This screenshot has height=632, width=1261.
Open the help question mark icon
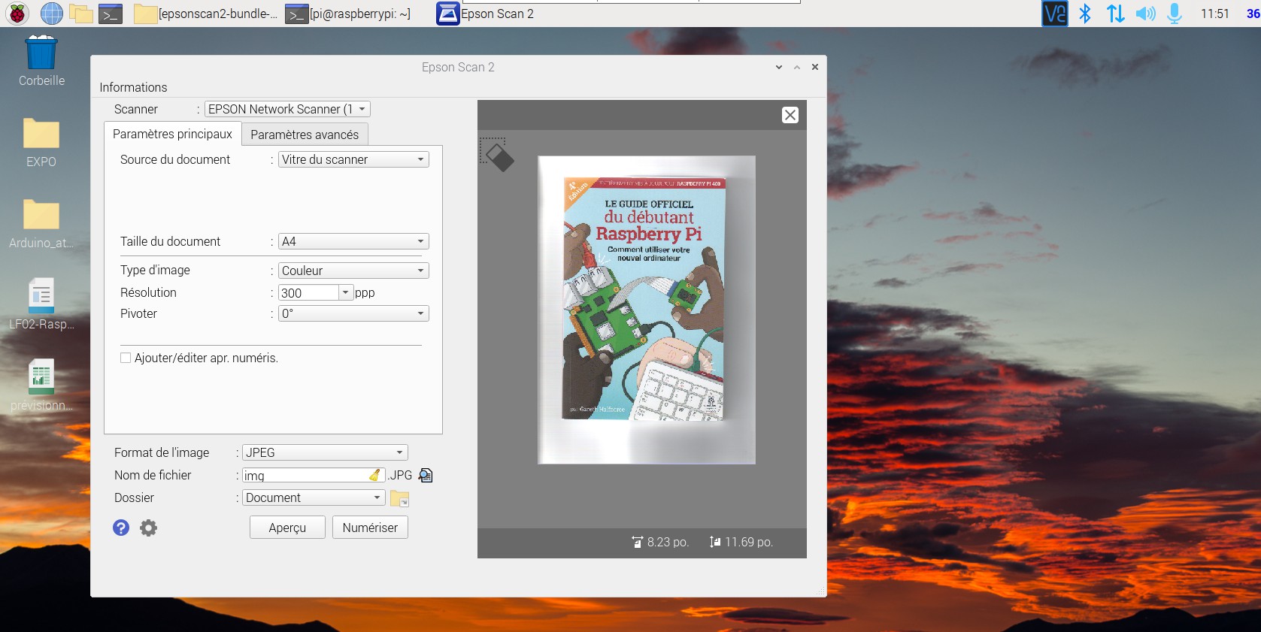(x=121, y=528)
